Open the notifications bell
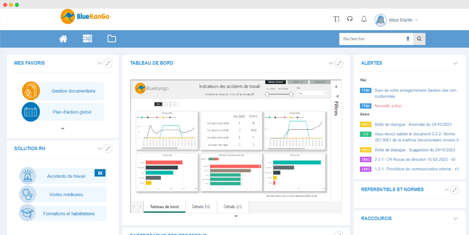The image size is (469, 235). [364, 19]
